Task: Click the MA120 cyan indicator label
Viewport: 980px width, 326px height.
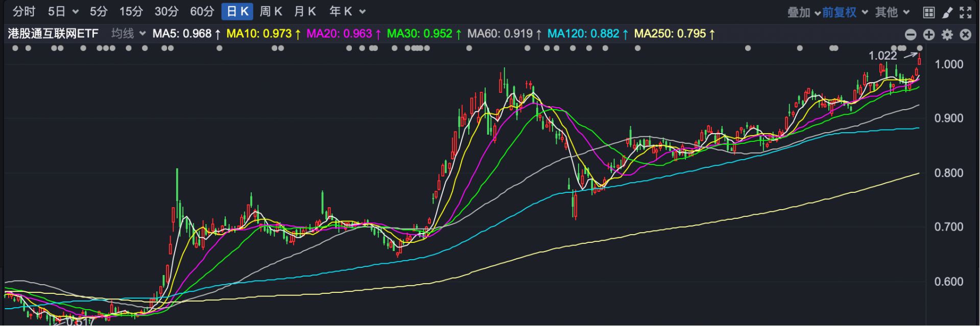Action: tap(587, 34)
